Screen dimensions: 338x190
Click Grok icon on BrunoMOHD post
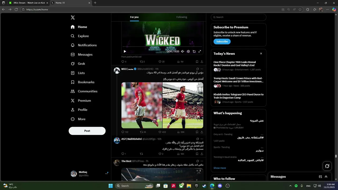(x=198, y=69)
